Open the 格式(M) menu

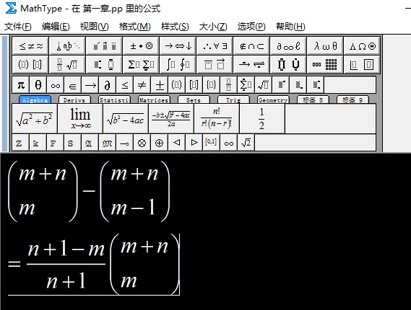click(x=135, y=27)
